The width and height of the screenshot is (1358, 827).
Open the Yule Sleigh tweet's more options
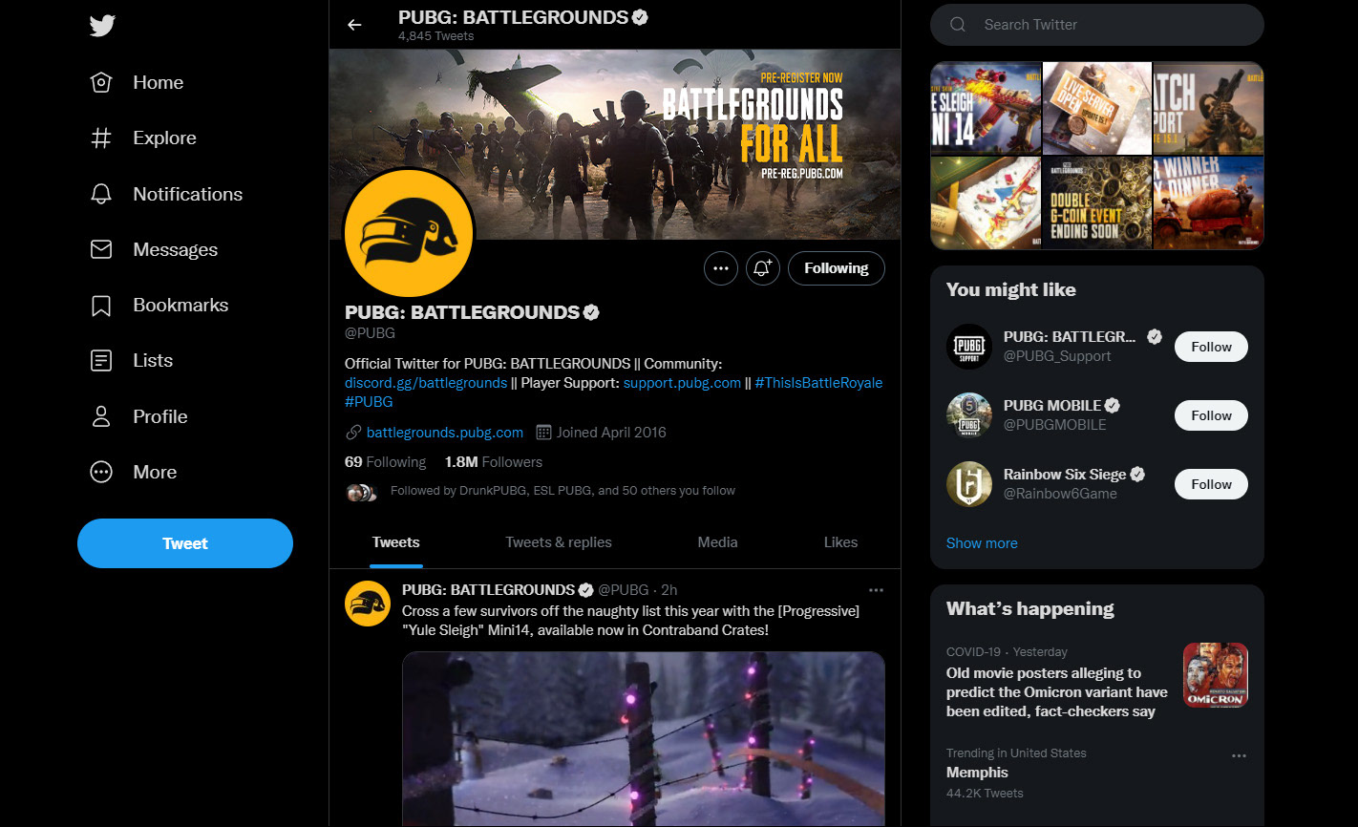pyautogui.click(x=876, y=590)
